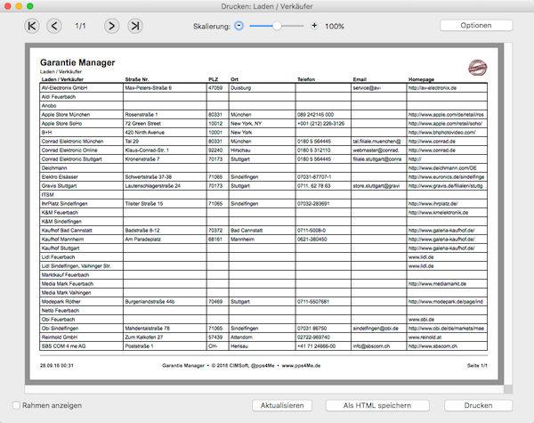The height and width of the screenshot is (423, 534).
Task: Select the Modepark Röther cell
Action: tap(81, 302)
